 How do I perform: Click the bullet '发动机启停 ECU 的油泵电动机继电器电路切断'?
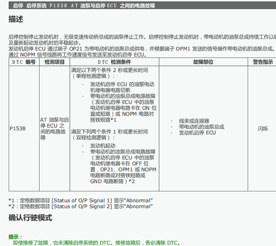click(122, 87)
